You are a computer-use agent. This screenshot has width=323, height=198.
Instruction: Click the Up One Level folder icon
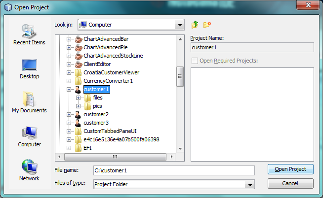coord(195,25)
